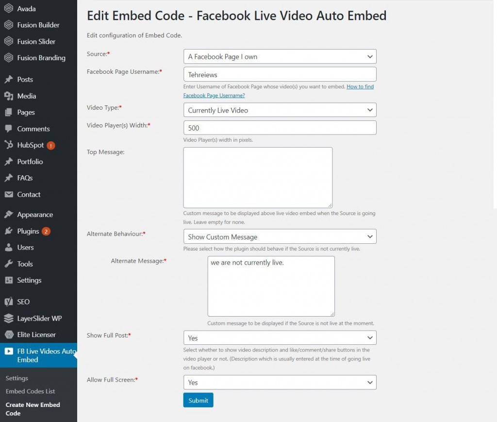Click the Portfolio pin icon
Viewport: 497px width, 422px height.
pos(9,161)
